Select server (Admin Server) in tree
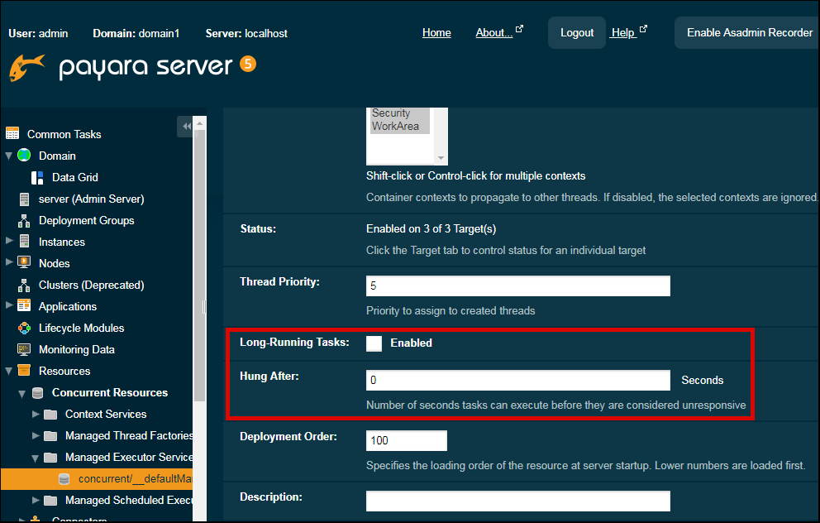The image size is (820, 523). (x=91, y=199)
